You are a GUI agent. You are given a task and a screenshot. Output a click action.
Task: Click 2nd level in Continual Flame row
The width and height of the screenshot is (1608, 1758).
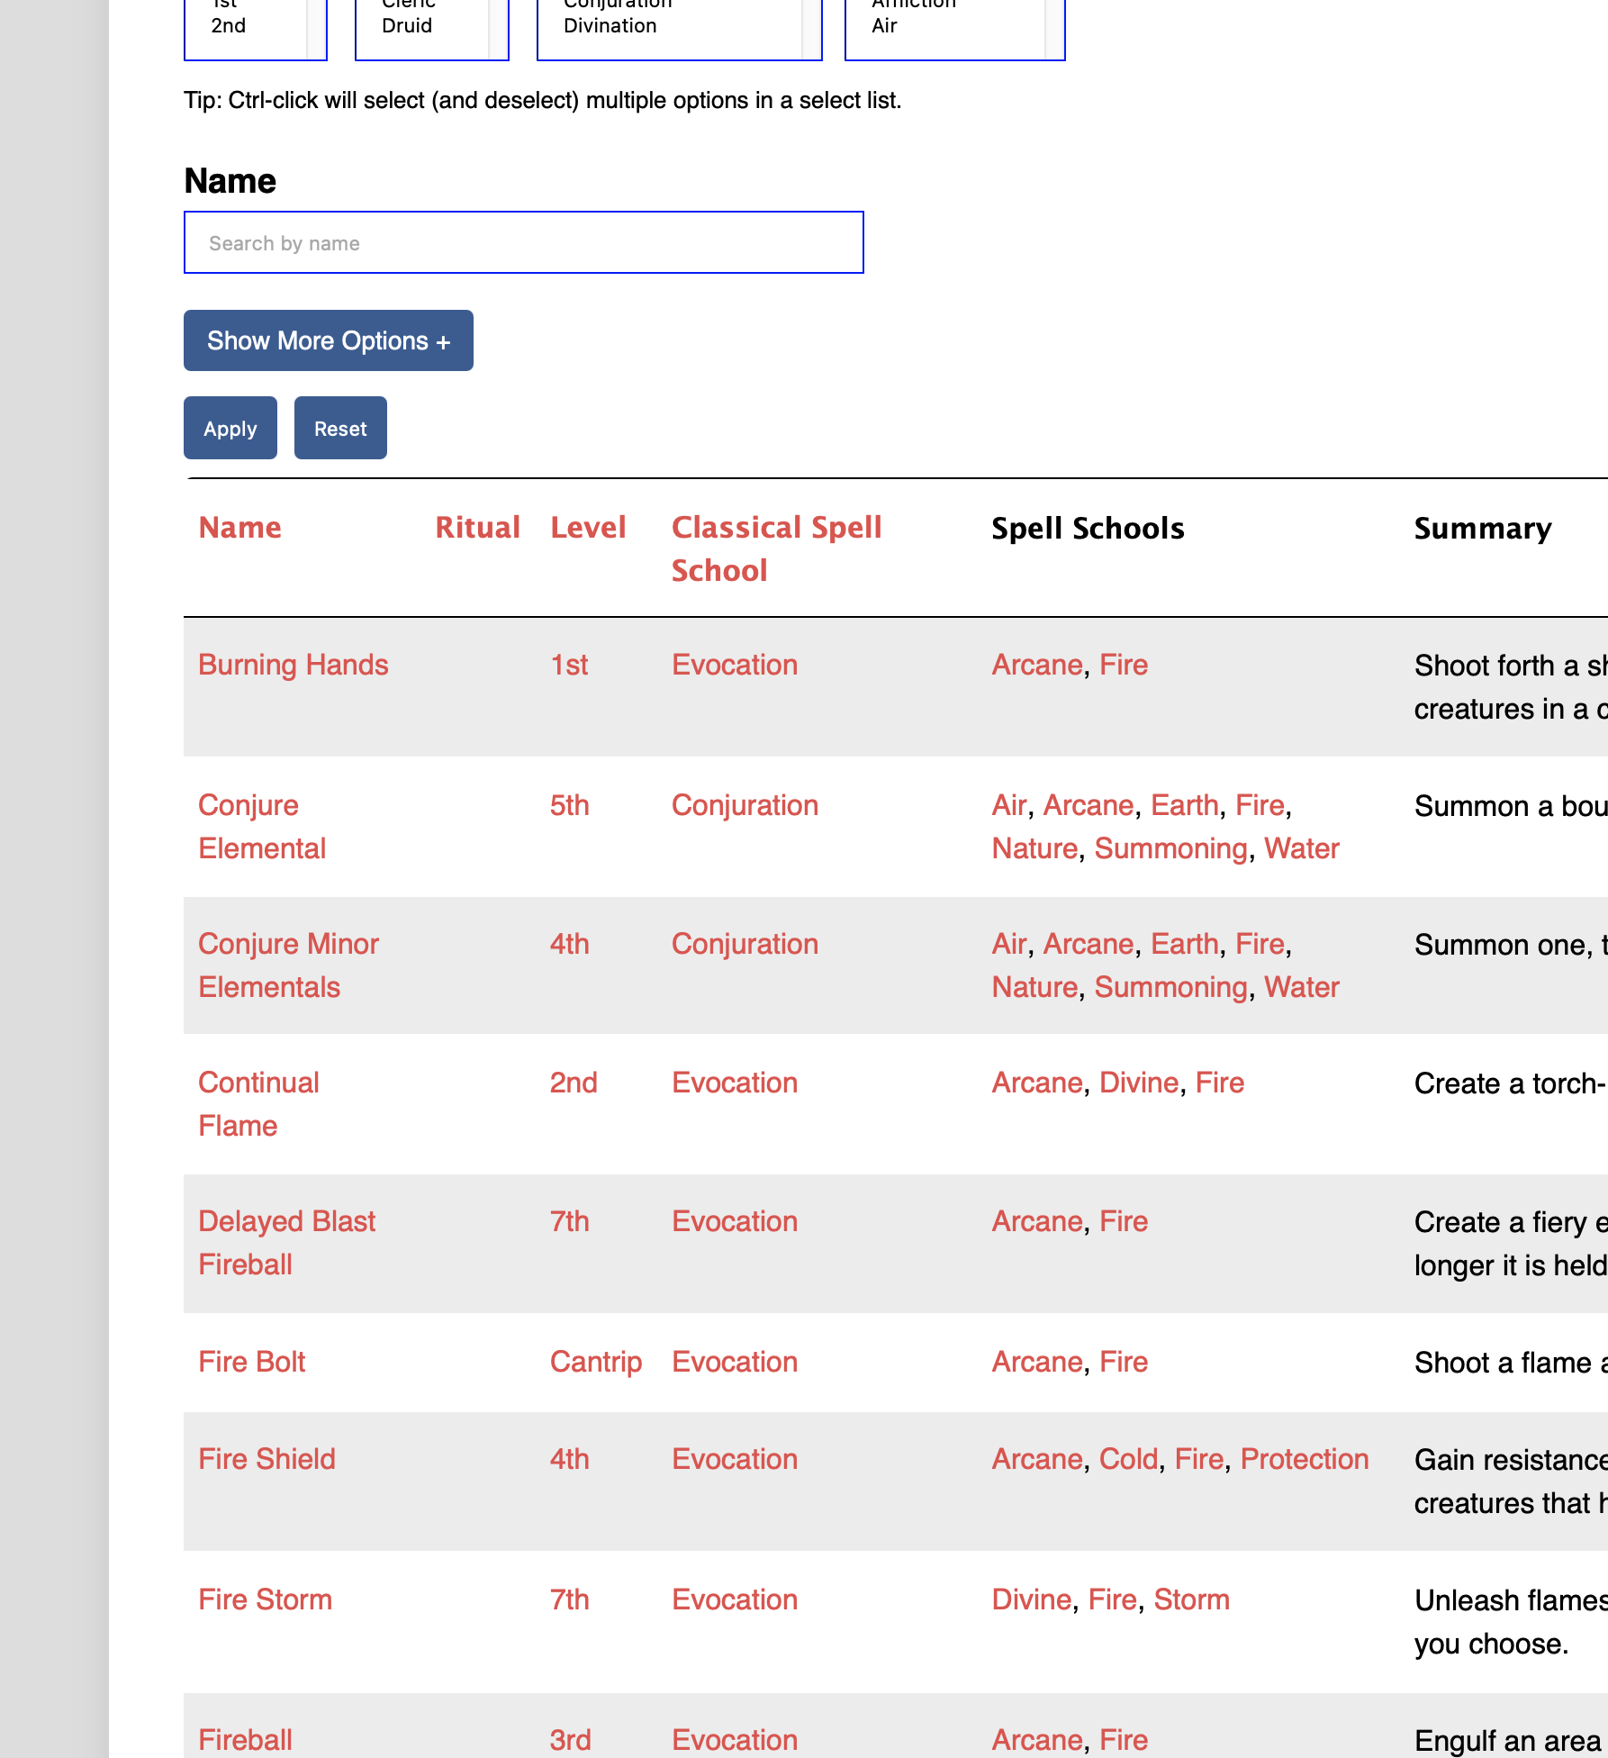tap(574, 1083)
